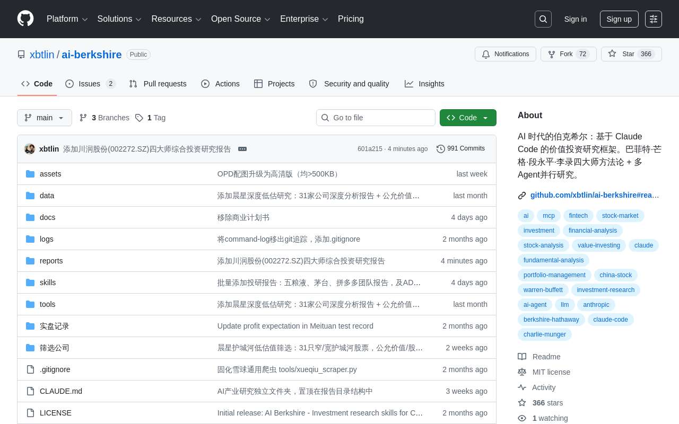Screen dimensions: 679x424
Task: Click the .gitignore file icon
Action: (x=30, y=369)
